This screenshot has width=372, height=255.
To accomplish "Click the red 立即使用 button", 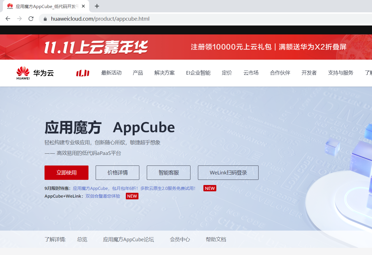I will [x=66, y=173].
